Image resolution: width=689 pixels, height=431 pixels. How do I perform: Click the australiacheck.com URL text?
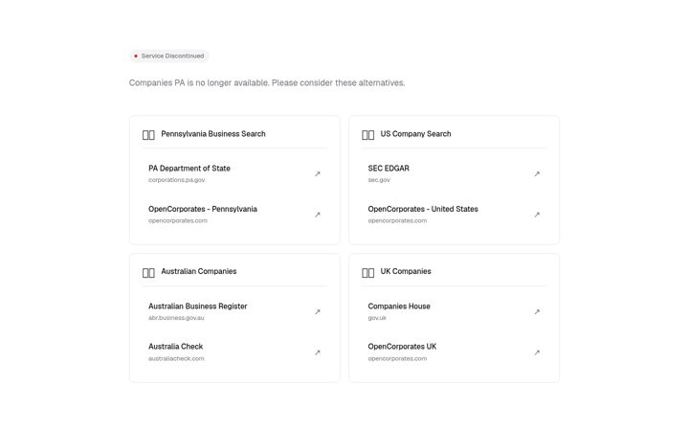coord(176,358)
